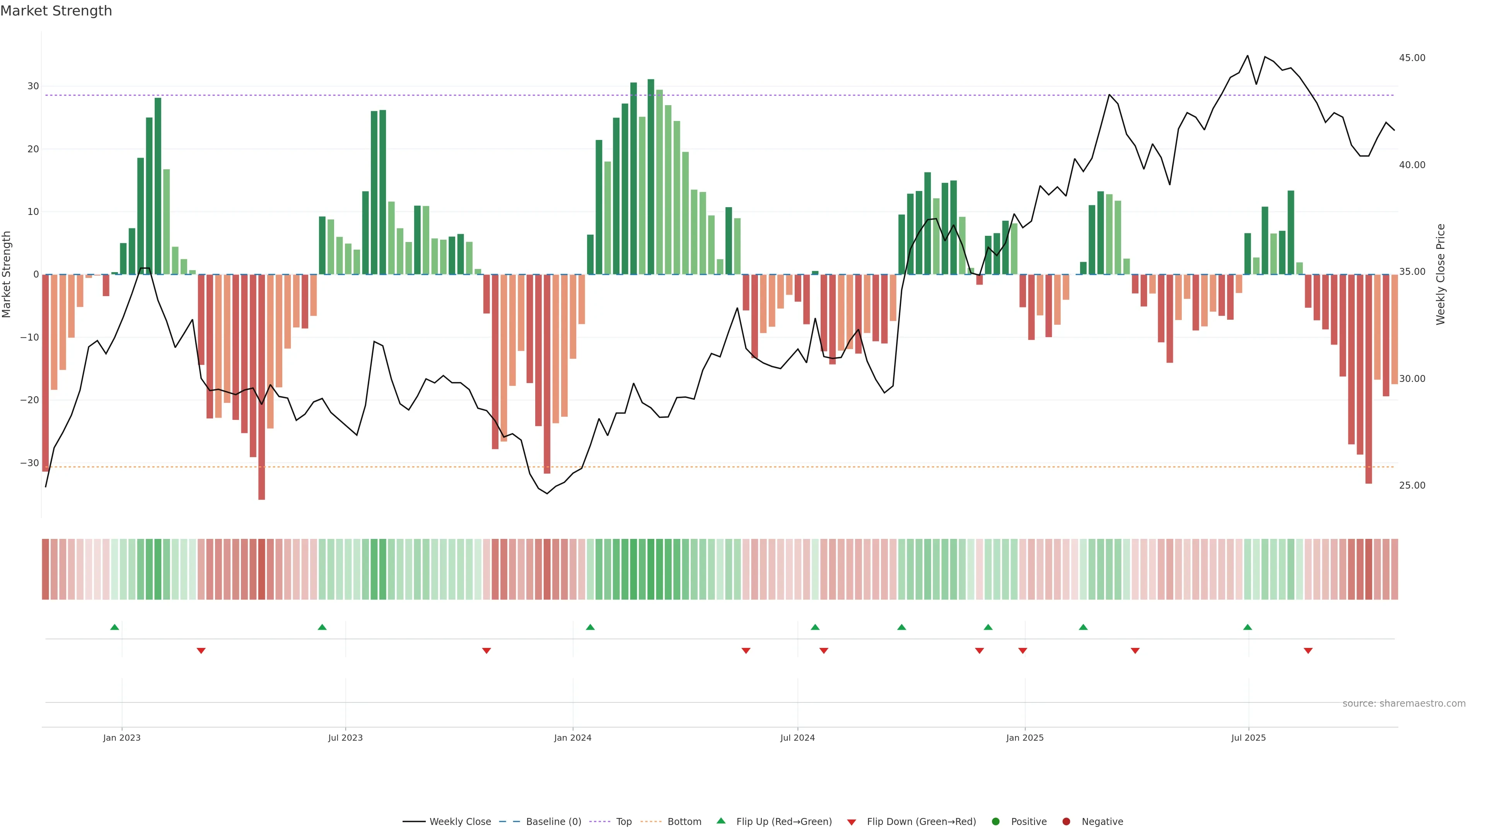This screenshot has width=1485, height=835.
Task: Click the Flip Up green triangle legend icon
Action: [x=720, y=821]
